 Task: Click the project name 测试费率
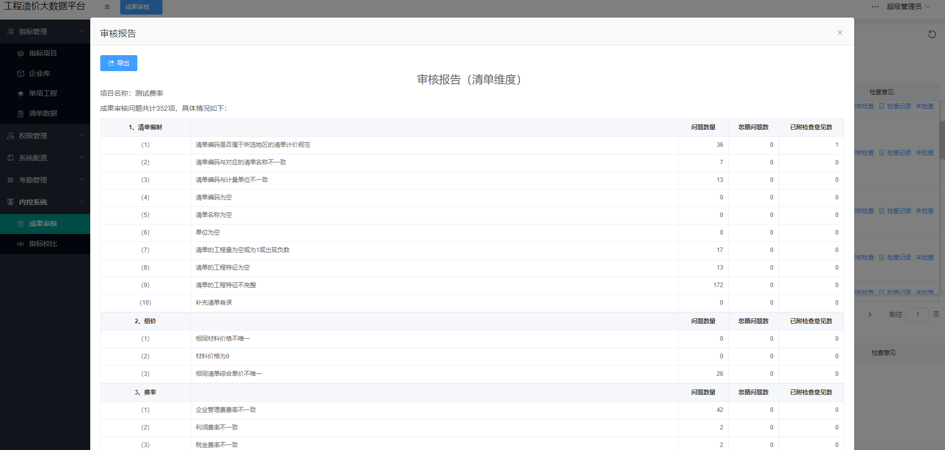coord(149,93)
